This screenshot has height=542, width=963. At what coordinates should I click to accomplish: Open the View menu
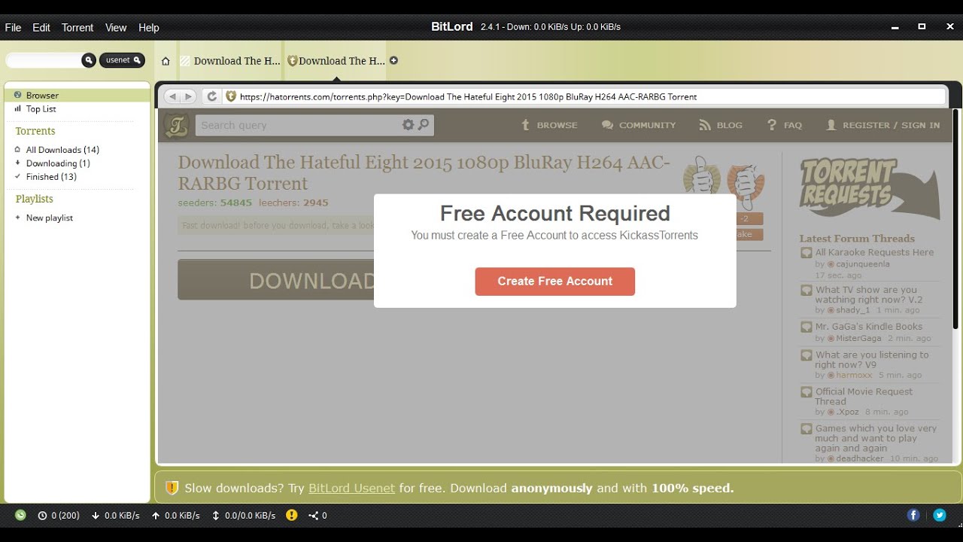pyautogui.click(x=116, y=27)
